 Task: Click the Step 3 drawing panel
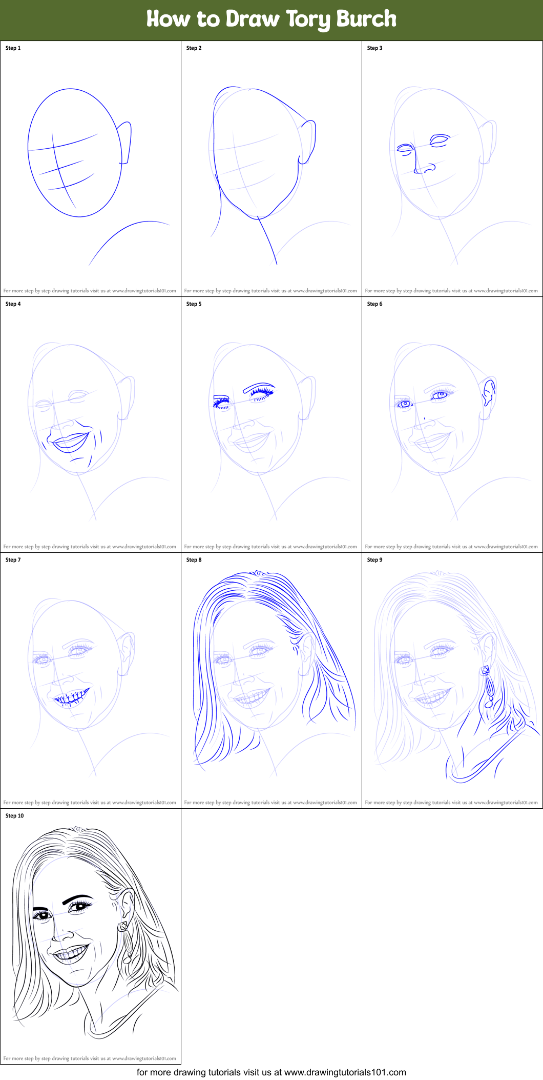(452, 169)
